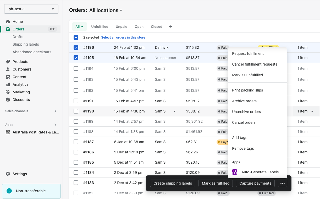Image resolution: width=320 pixels, height=199 pixels.
Task: Switch to the Unpaid tab
Action: (122, 26)
